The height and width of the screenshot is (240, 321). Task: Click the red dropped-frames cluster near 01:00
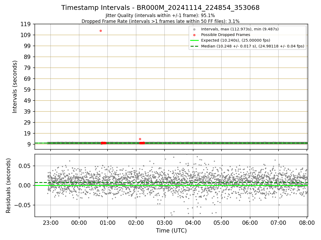coord(103,143)
